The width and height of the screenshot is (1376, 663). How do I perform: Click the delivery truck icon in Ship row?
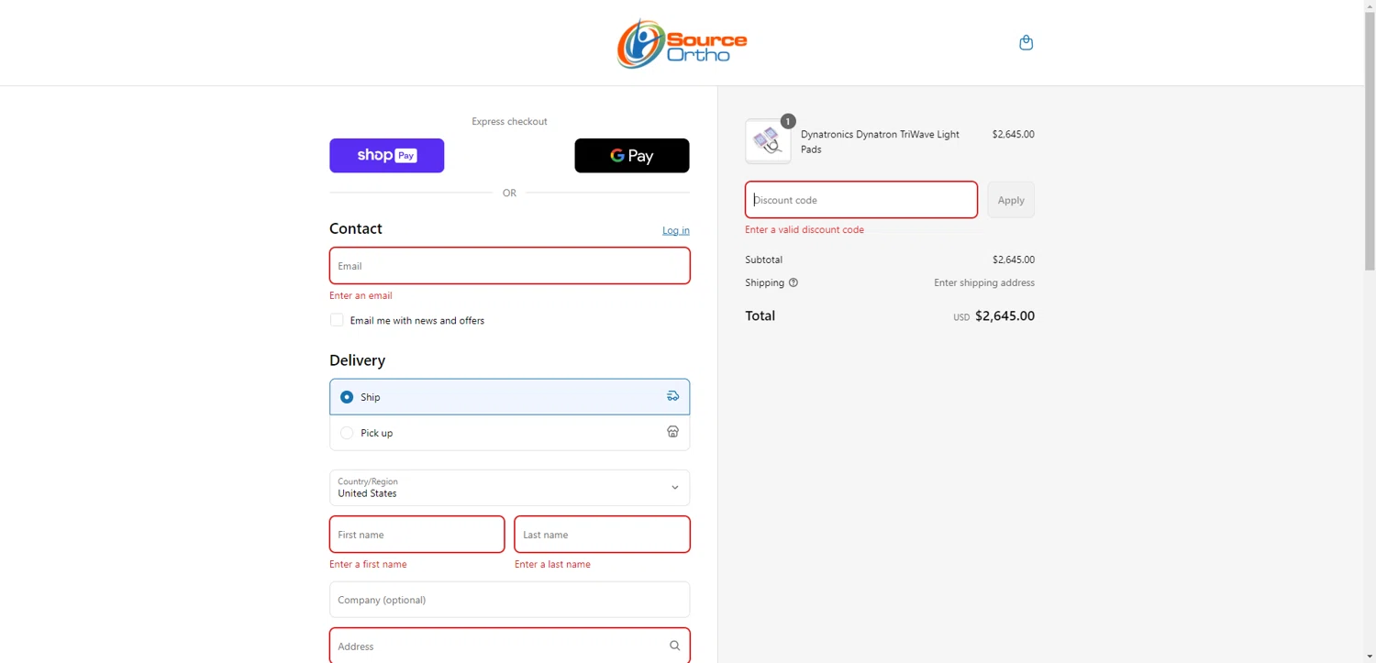tap(672, 396)
